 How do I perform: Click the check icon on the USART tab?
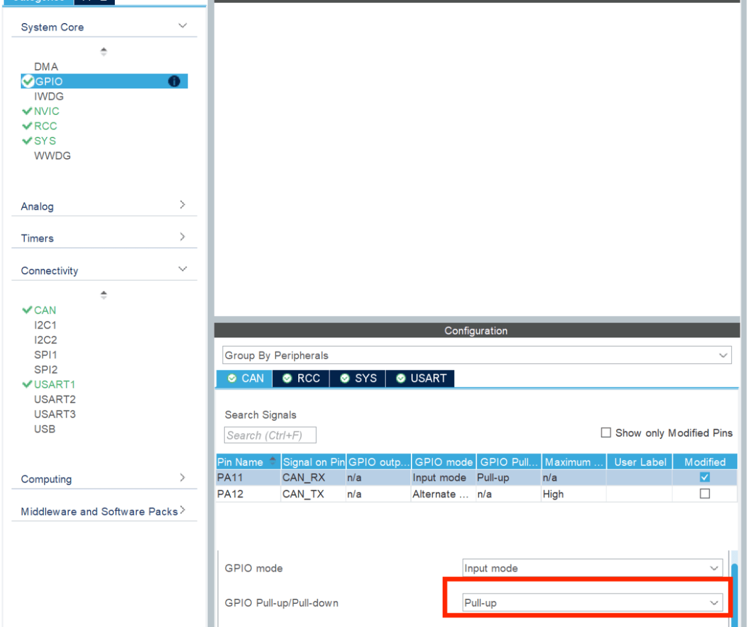point(401,378)
